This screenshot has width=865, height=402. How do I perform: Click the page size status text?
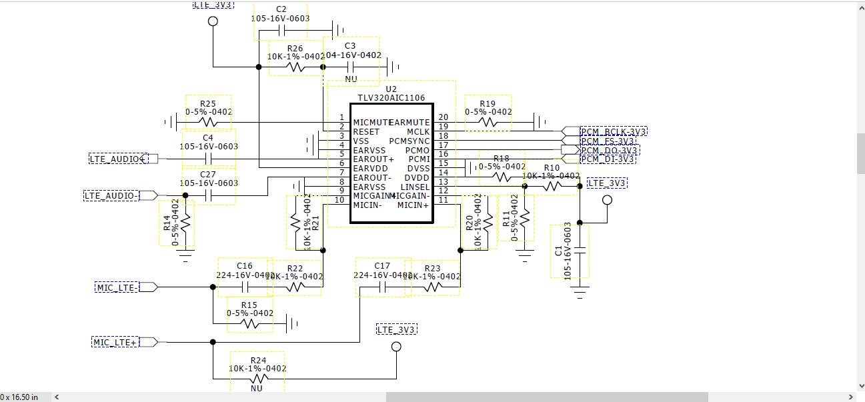click(x=19, y=397)
